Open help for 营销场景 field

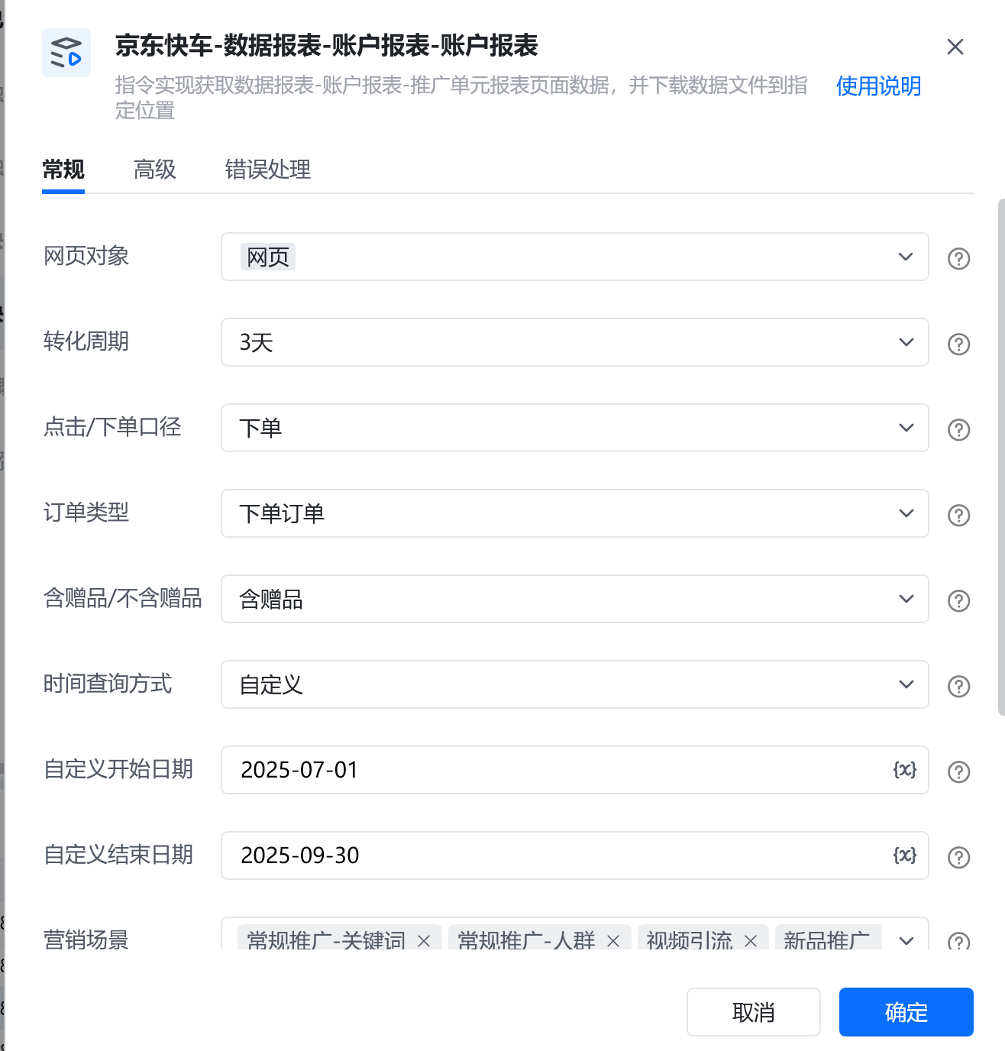(958, 940)
